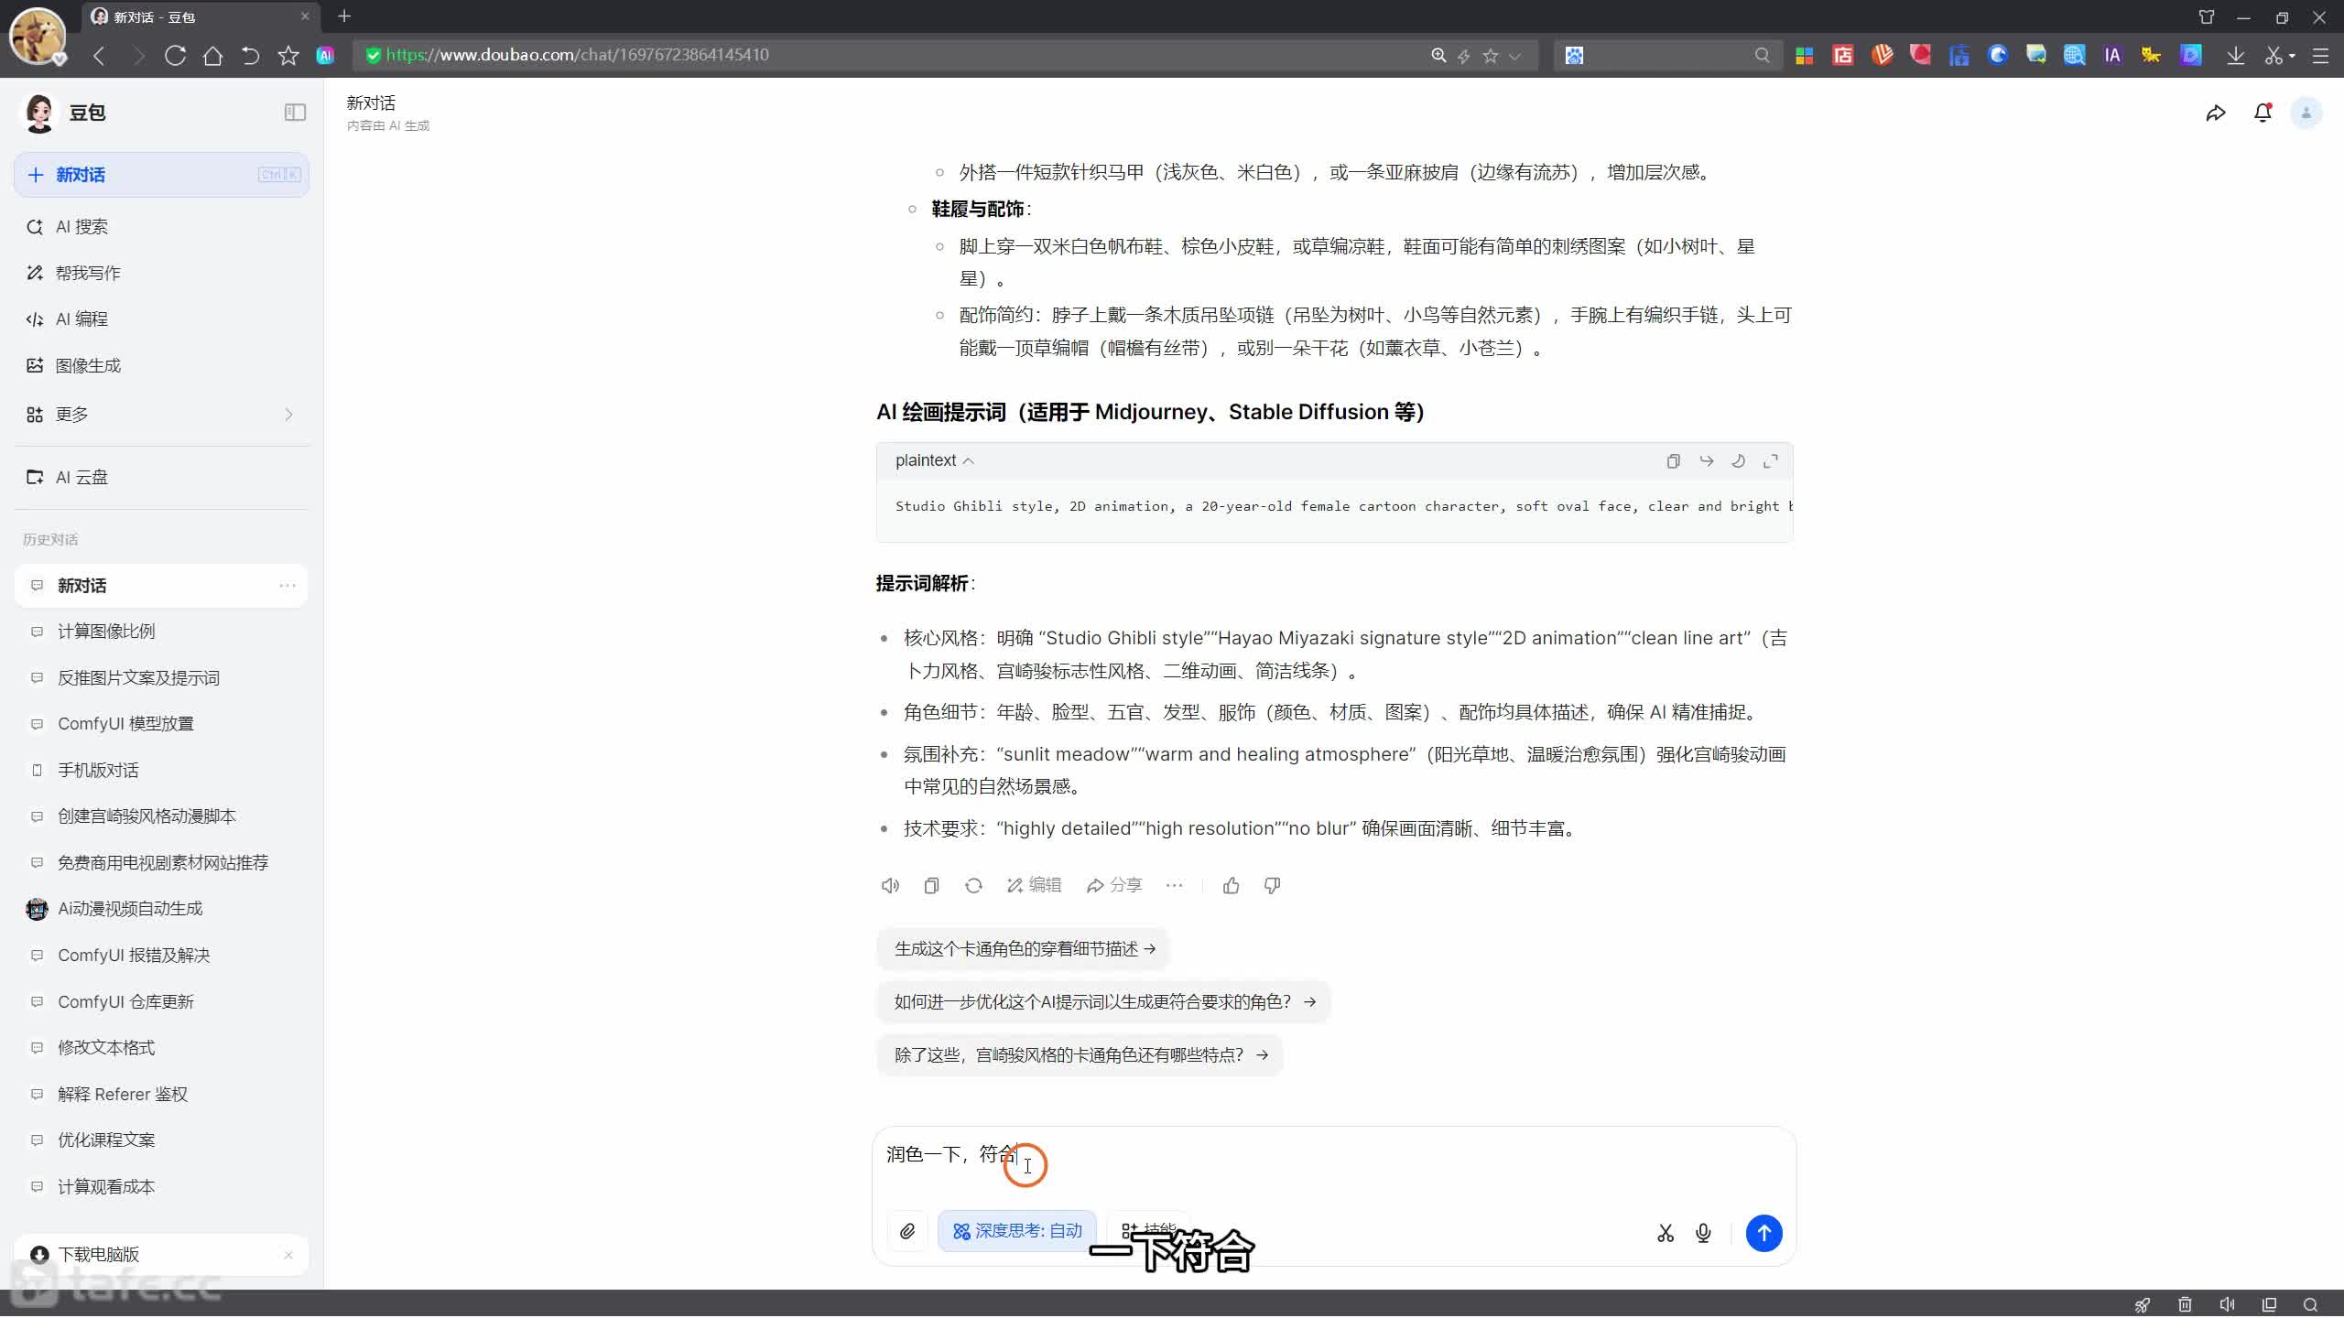Toggle line wrap in code block
The image size is (2344, 1318).
(x=1706, y=461)
